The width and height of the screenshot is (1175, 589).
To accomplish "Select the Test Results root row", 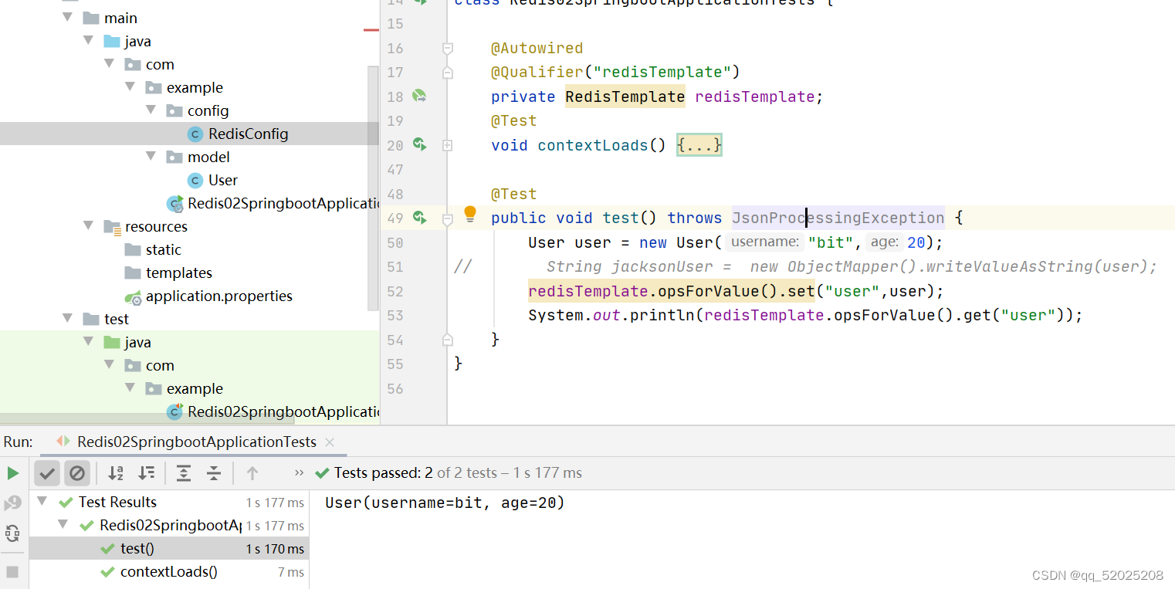I will 169,502.
